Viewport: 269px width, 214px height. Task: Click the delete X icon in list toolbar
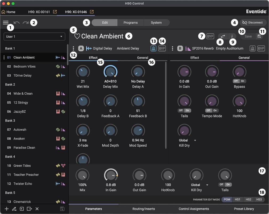tap(37, 209)
